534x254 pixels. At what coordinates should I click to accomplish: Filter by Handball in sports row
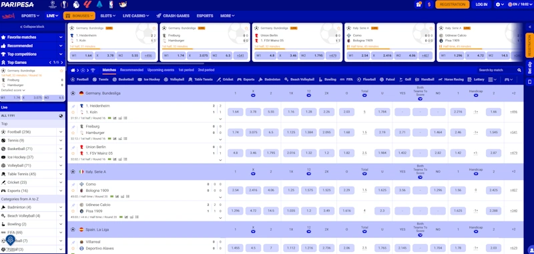click(x=425, y=79)
